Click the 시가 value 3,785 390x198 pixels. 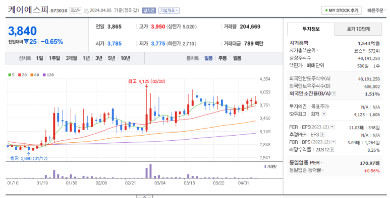click(x=115, y=44)
